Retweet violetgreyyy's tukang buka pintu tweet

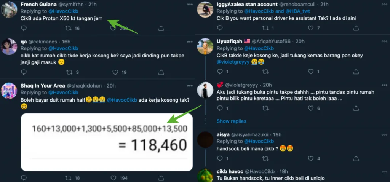(265, 109)
